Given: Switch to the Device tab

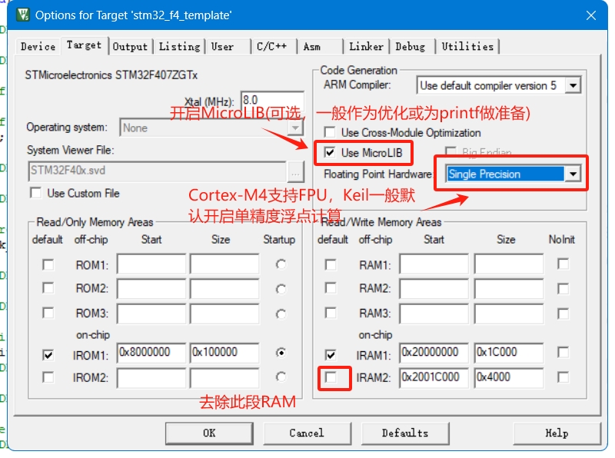Looking at the screenshot, I should (38, 47).
